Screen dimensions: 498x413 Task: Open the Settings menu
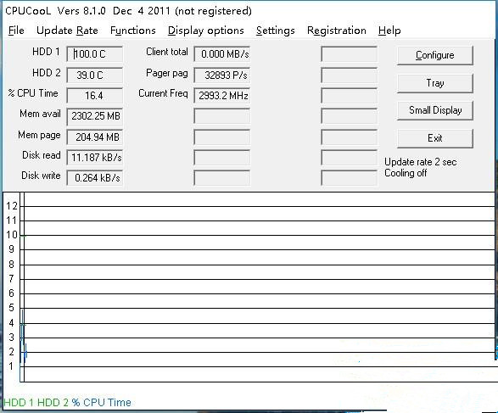coord(276,31)
